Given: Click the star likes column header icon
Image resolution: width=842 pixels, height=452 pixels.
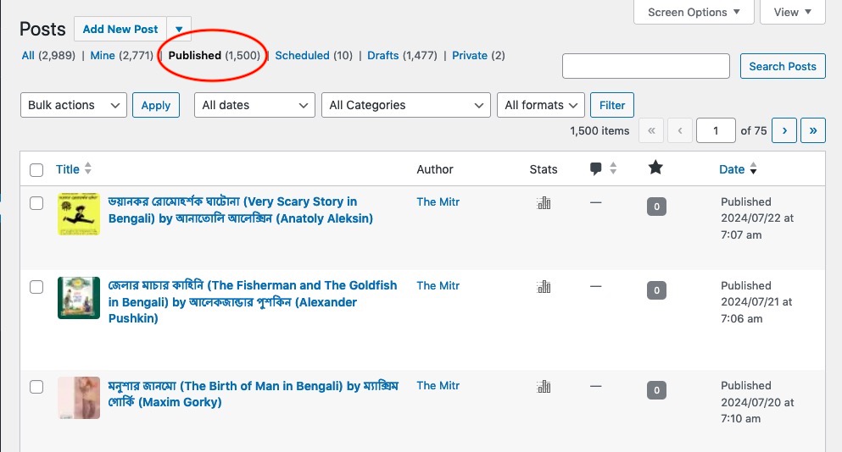Looking at the screenshot, I should (x=655, y=168).
